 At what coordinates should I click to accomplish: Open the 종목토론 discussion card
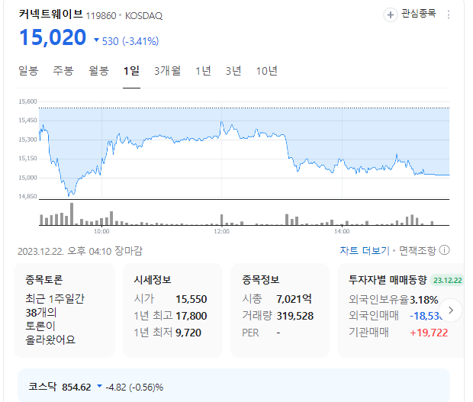coord(64,310)
